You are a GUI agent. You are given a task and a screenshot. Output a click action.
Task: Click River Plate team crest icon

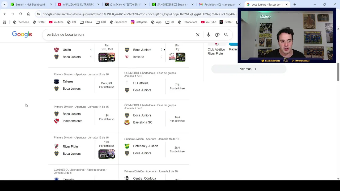coord(56,146)
